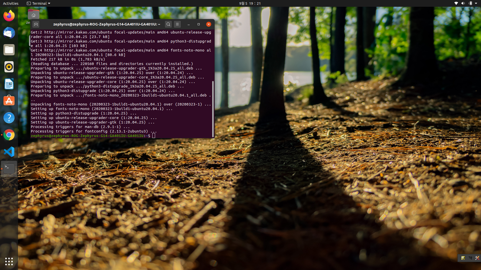Screen dimensions: 481x270
Task: Click 'Processing triggers for man-db' line
Action: point(80,127)
